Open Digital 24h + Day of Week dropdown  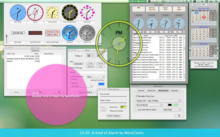tap(158, 101)
